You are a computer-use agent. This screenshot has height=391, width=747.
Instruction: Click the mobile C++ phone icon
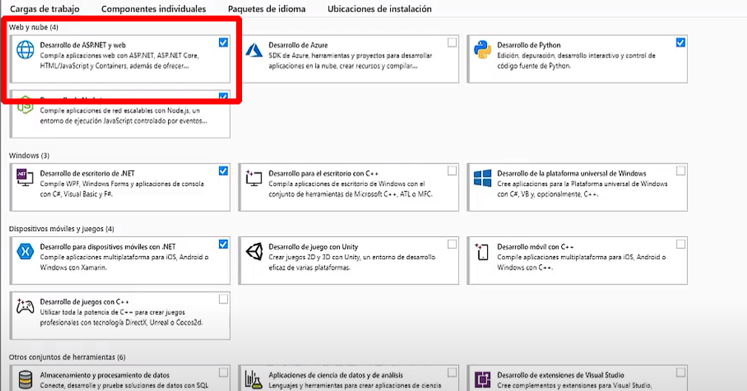[482, 252]
